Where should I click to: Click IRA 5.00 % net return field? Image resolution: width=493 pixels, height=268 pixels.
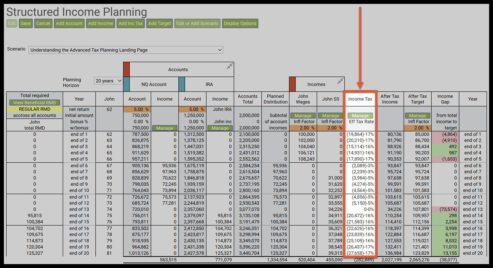(x=192, y=109)
